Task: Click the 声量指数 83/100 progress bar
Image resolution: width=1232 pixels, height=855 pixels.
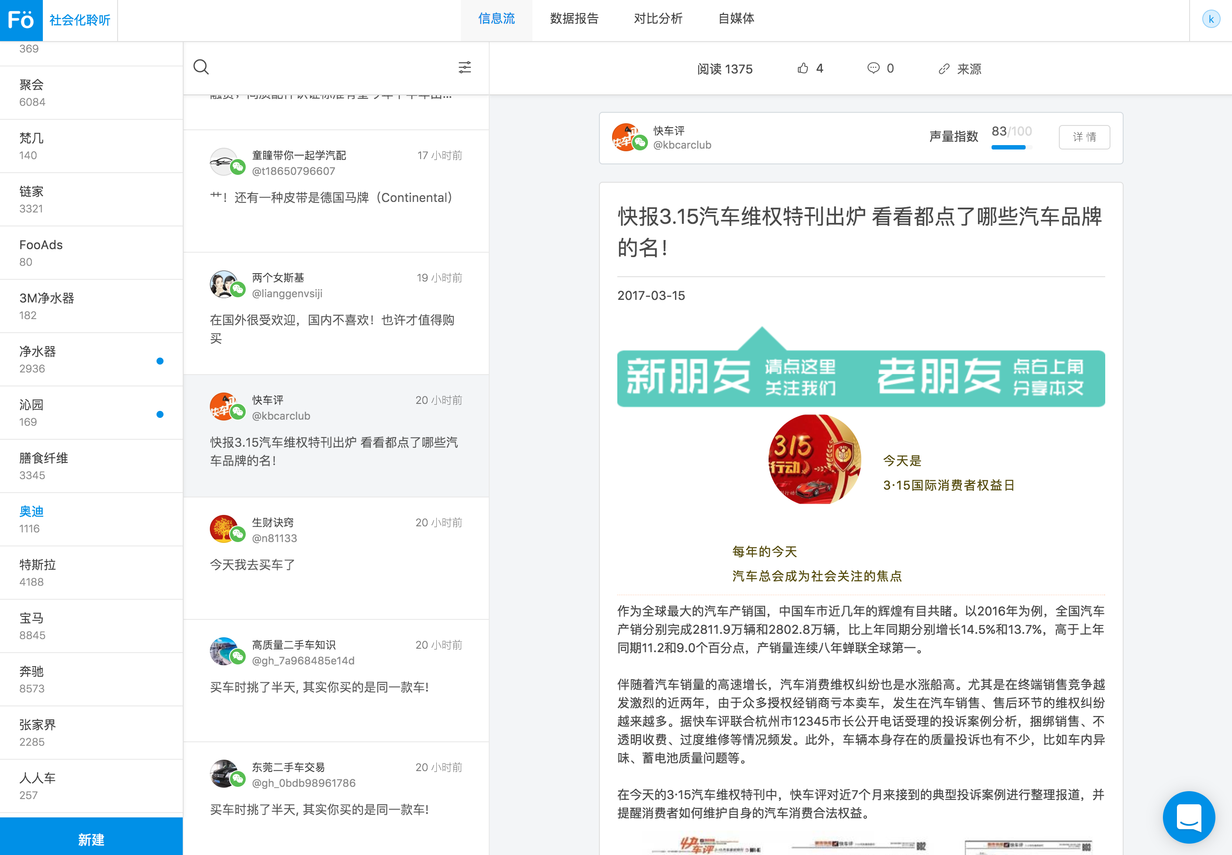Action: pyautogui.click(x=1011, y=147)
